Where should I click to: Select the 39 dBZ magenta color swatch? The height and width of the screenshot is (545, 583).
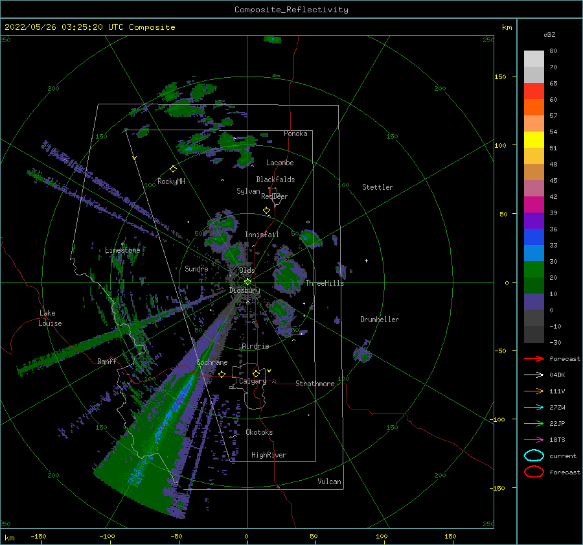[x=534, y=205]
